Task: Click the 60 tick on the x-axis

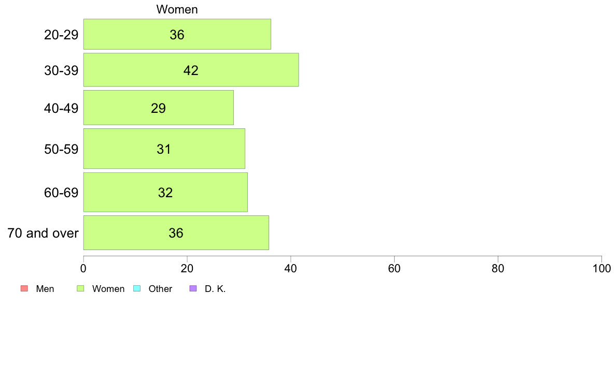Action: [x=394, y=268]
